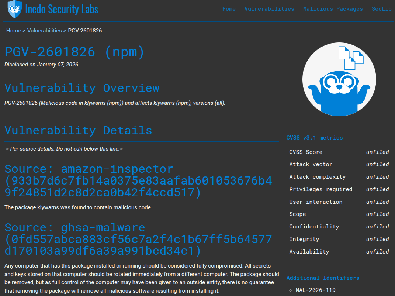Click the CVSS v3.1 metrics heading
This screenshot has height=296, width=395.
point(315,138)
